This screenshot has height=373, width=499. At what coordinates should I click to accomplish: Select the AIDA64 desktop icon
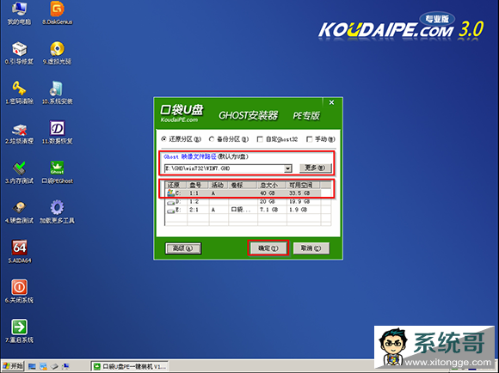(x=20, y=251)
